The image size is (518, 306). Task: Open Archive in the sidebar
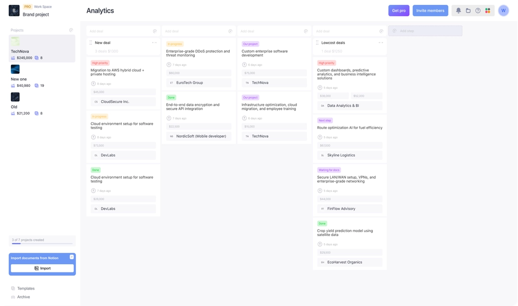pyautogui.click(x=24, y=297)
